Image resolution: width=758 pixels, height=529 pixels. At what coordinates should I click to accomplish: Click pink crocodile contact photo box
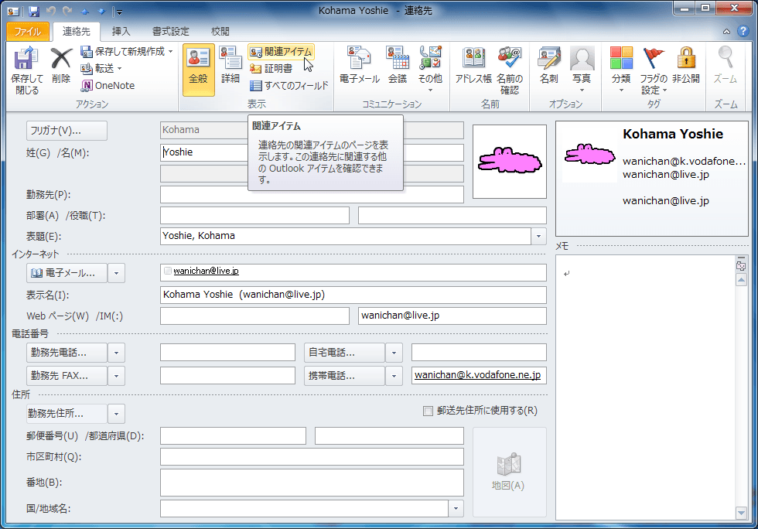(x=510, y=162)
